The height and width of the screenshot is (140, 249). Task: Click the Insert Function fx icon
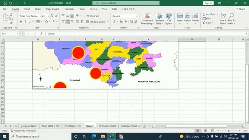(x=42, y=34)
